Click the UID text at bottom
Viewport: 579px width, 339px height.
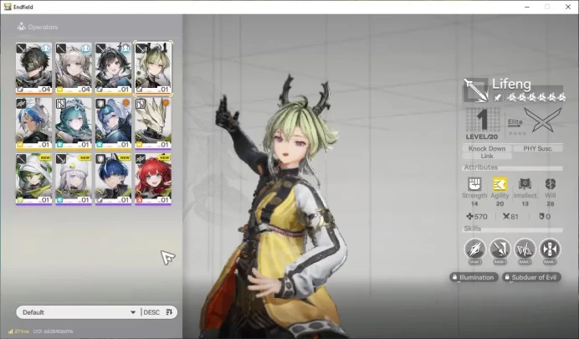(x=53, y=331)
